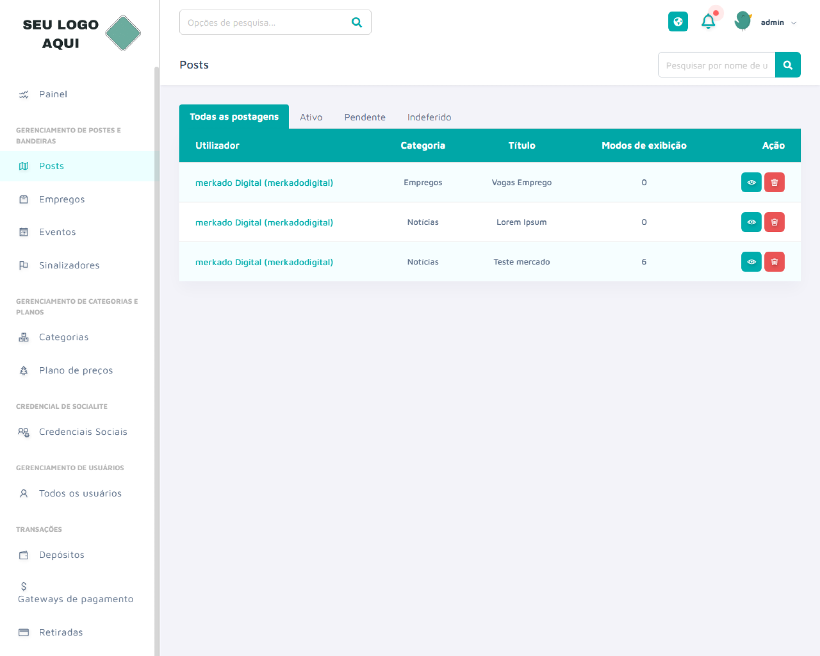Open the notifications bell icon
The image size is (820, 656).
tap(708, 21)
